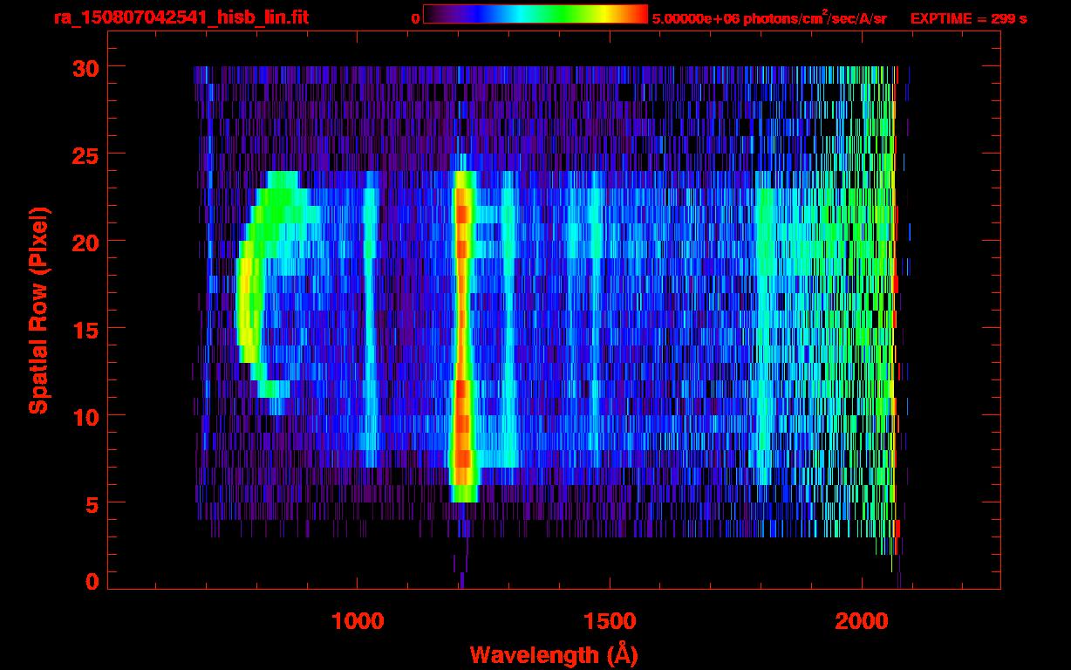Click the yellow-green arc at the spectrum's left end
Screen dimensions: 1071x670
(x=251, y=293)
